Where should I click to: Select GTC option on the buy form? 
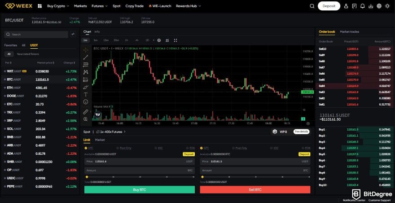click(x=89, y=148)
